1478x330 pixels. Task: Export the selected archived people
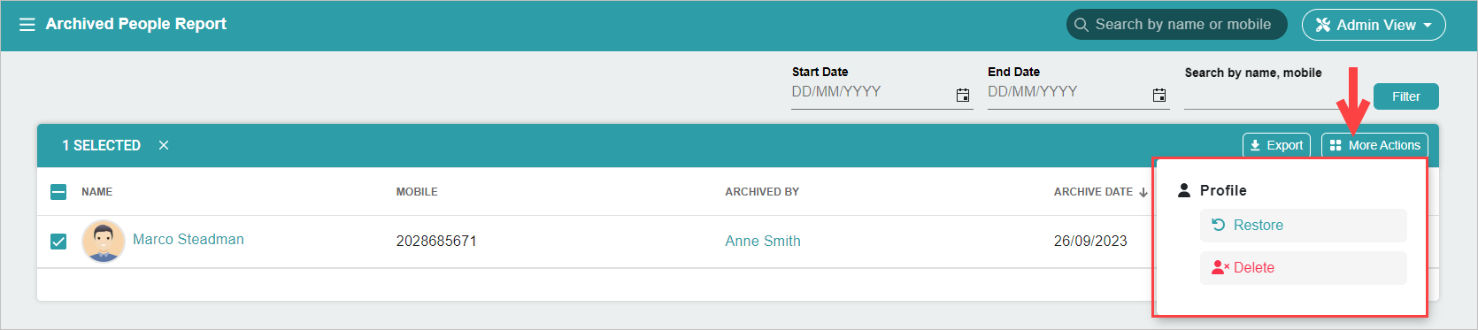(1276, 145)
